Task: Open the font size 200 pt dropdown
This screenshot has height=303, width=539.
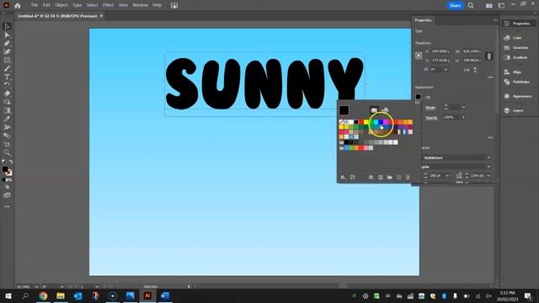Action: point(447,176)
